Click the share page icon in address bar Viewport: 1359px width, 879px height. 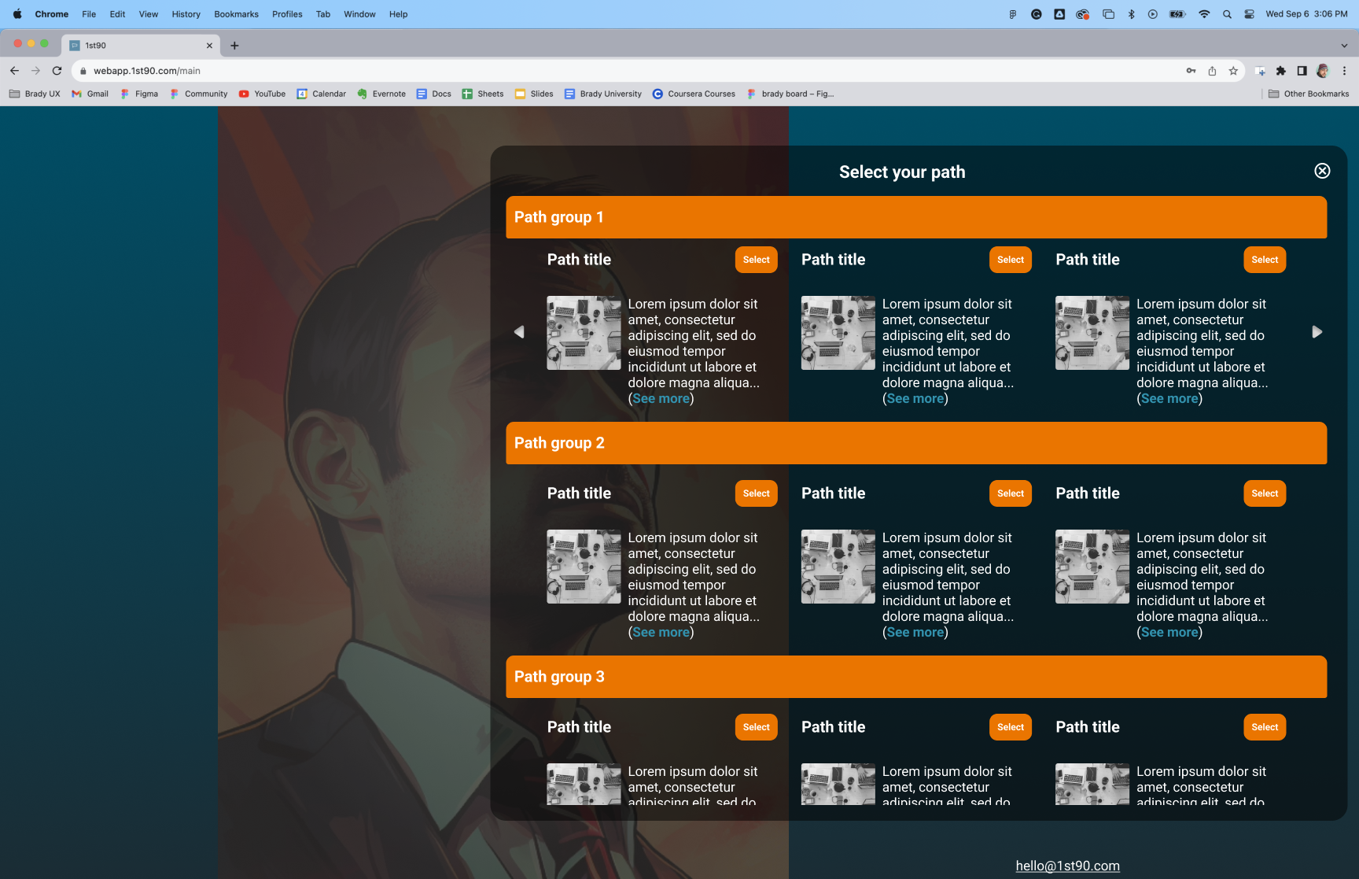(1212, 71)
